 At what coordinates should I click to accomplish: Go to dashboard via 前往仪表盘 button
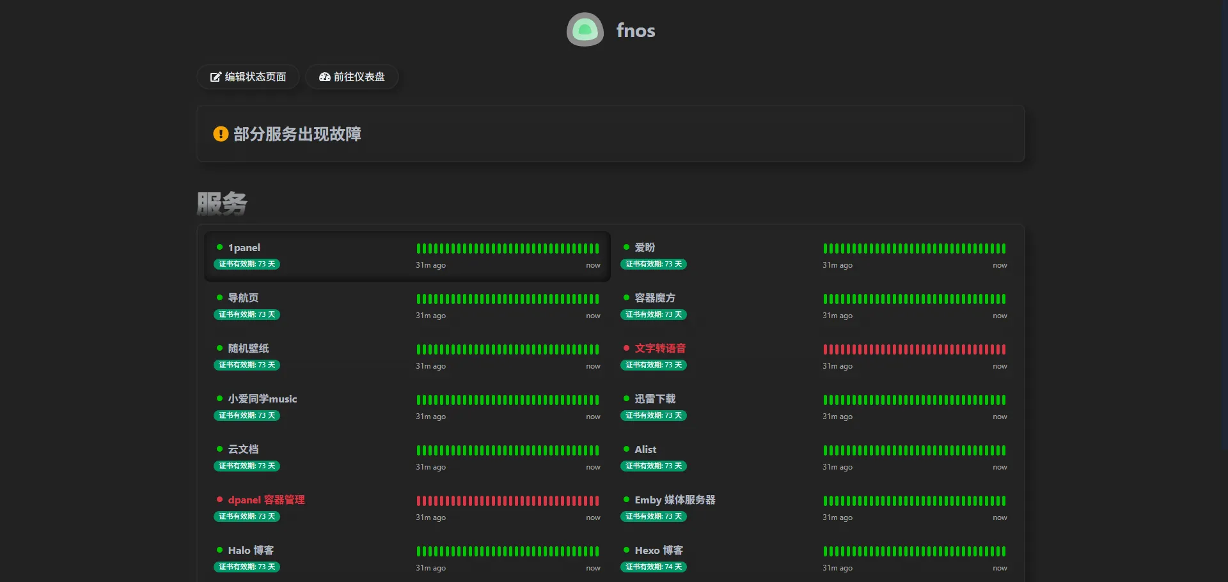(352, 77)
